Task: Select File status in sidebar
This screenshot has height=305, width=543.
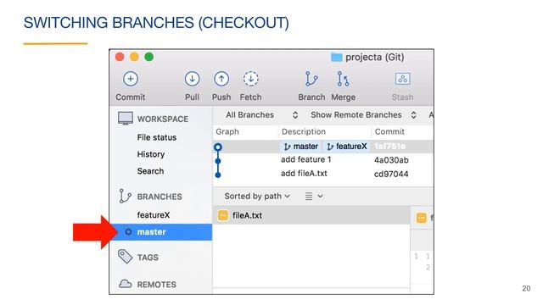Action: tap(156, 137)
